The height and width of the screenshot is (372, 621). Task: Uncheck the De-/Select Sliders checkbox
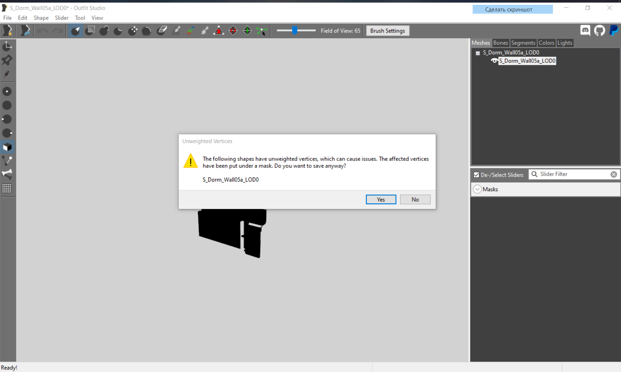pyautogui.click(x=476, y=175)
